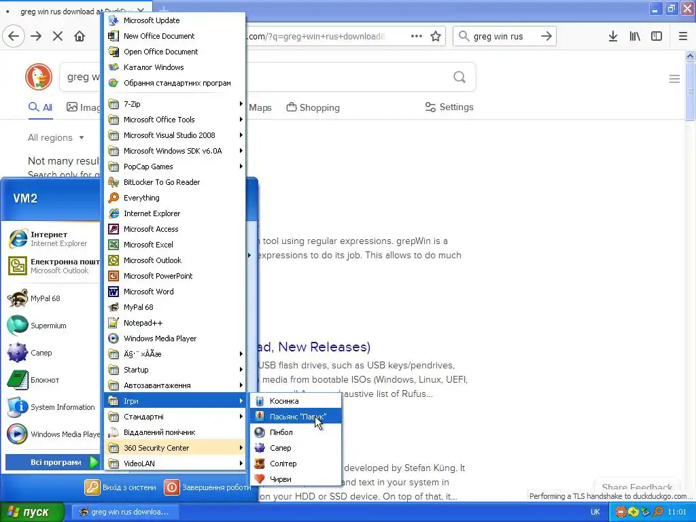Go to browser home page

point(80,36)
